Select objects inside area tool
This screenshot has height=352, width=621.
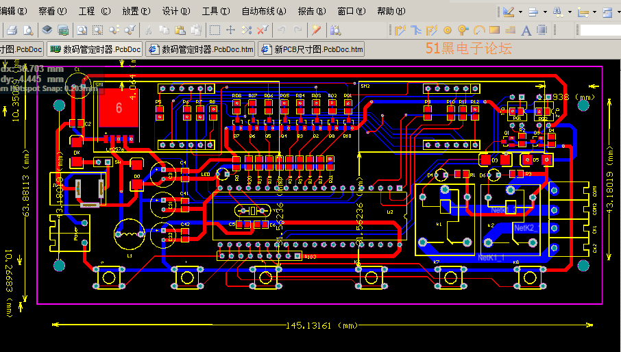click(x=215, y=30)
